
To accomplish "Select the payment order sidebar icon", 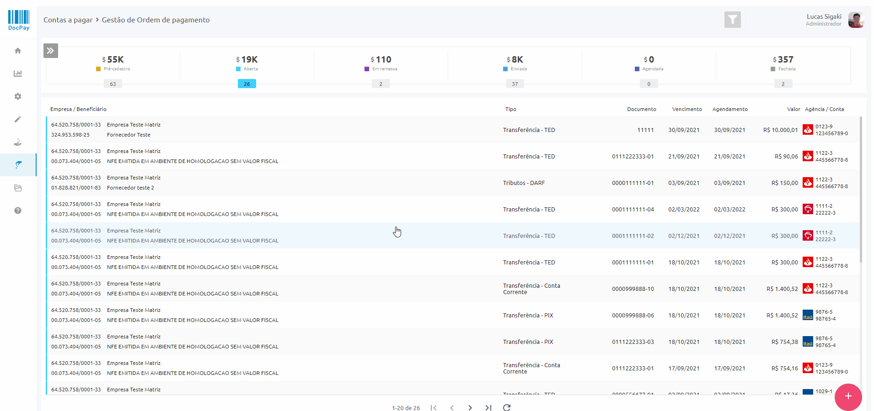I will [18, 165].
